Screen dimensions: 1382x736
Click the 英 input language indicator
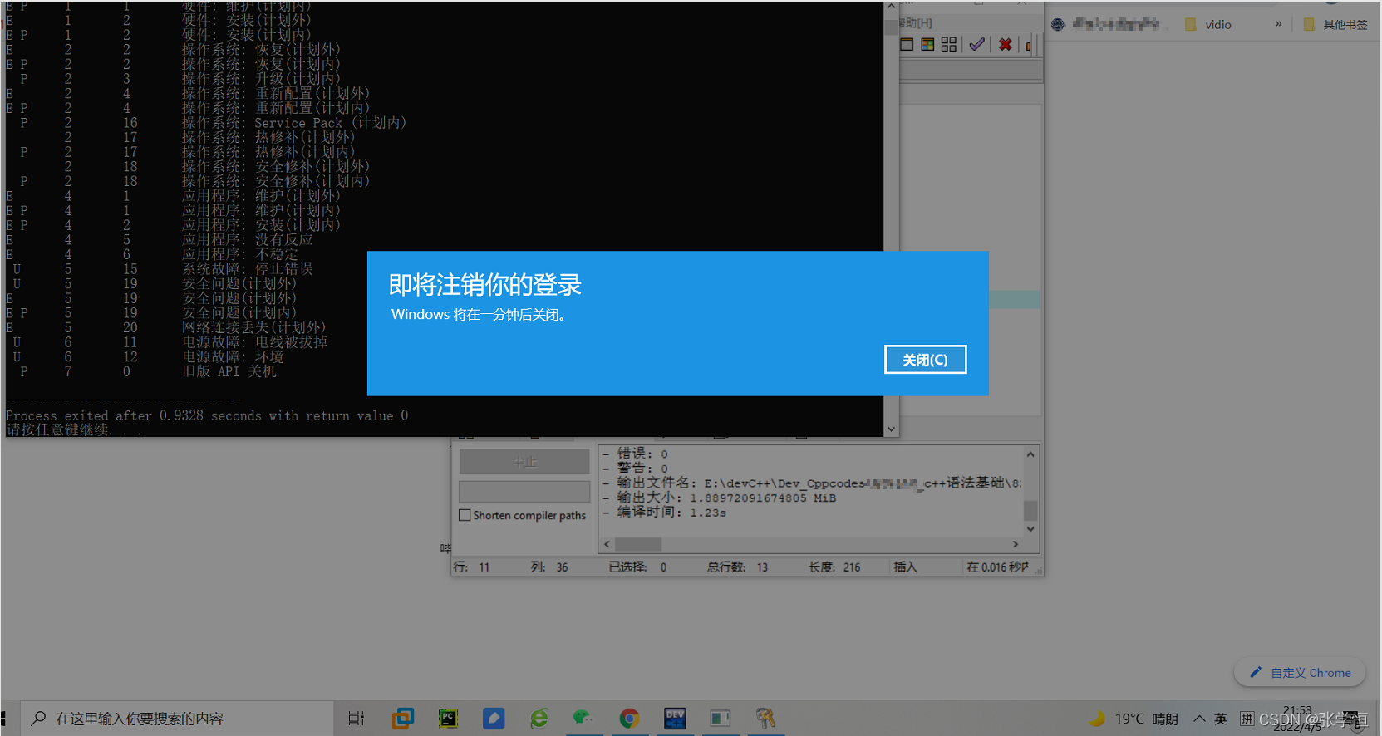[x=1220, y=719]
